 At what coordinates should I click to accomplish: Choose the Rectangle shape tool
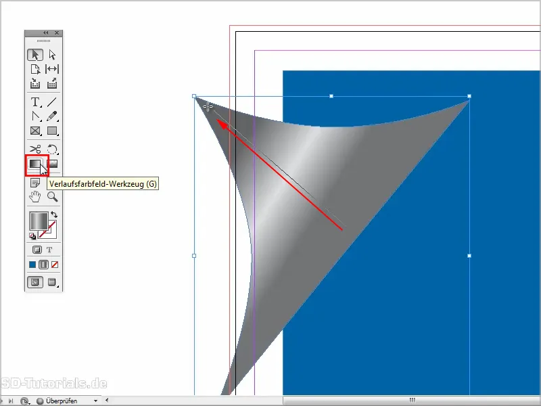click(x=52, y=131)
